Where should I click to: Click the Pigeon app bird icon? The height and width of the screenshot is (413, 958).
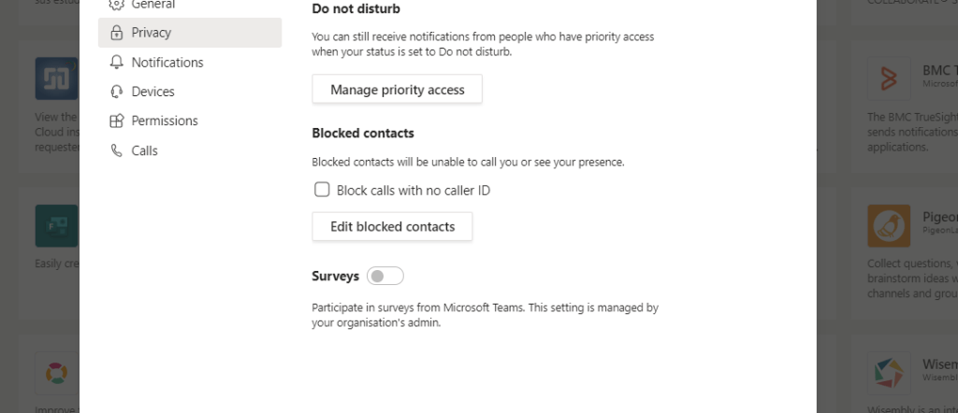point(889,225)
